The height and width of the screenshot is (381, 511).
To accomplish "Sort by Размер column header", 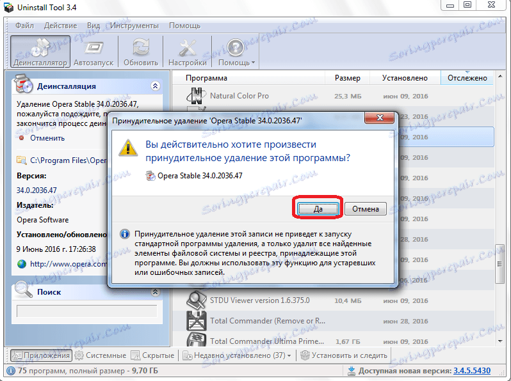I will tap(348, 78).
